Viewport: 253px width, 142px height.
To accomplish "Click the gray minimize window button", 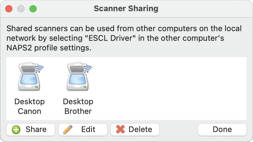I will [x=21, y=9].
